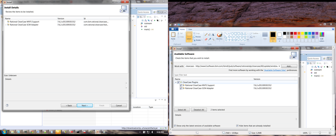336x136 pixels.
Task: Click the clock showing 8:46 AM
Action: [x=160, y=132]
